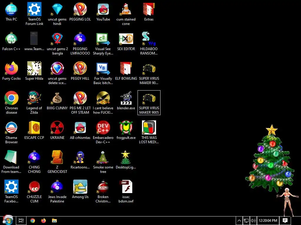Open the TeamOS Forum Link shortcut

pos(34,14)
